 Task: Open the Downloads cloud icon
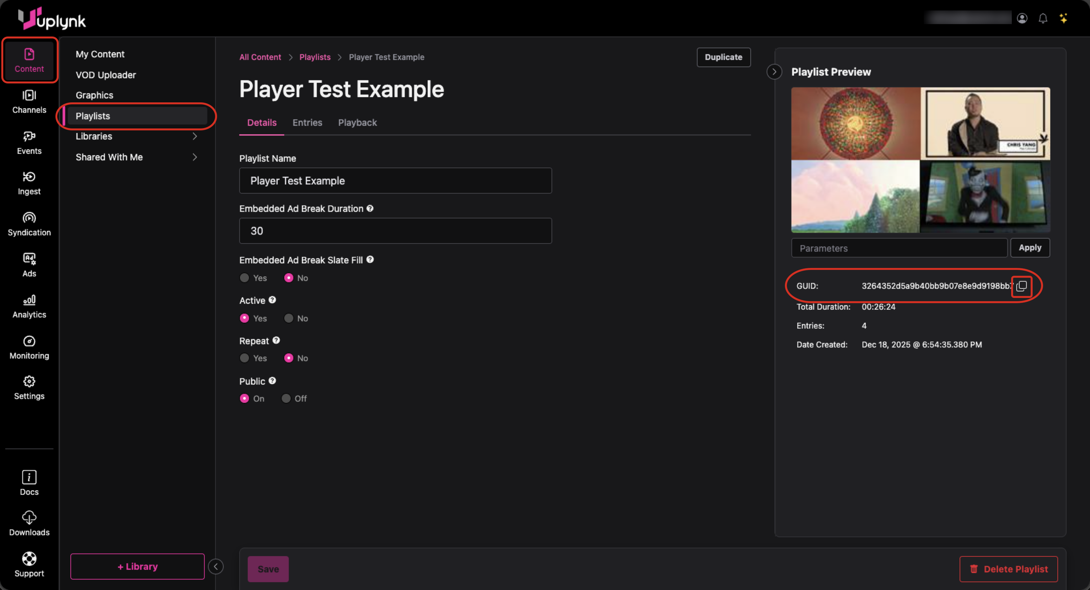[29, 517]
